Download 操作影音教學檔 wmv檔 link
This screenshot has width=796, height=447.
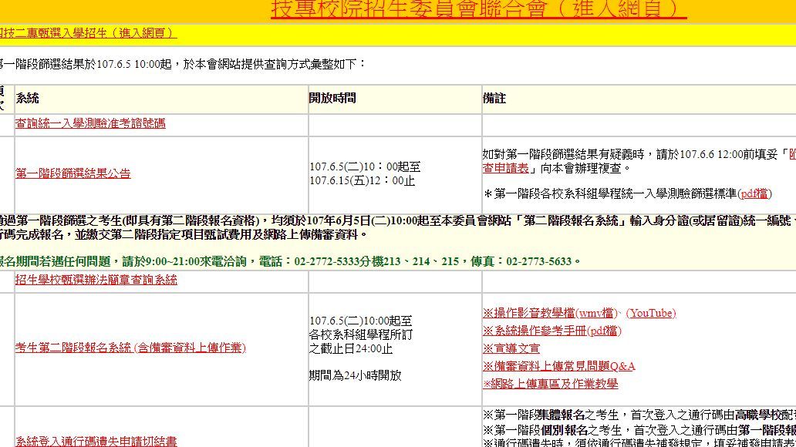[x=551, y=313]
